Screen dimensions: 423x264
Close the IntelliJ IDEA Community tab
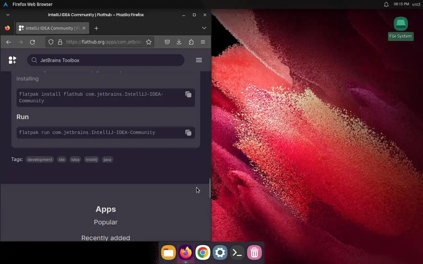click(84, 28)
